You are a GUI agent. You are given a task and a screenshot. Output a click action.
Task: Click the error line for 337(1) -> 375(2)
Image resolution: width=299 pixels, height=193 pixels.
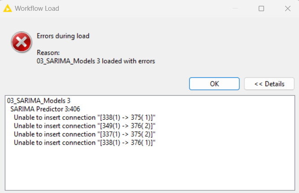[x=85, y=134]
